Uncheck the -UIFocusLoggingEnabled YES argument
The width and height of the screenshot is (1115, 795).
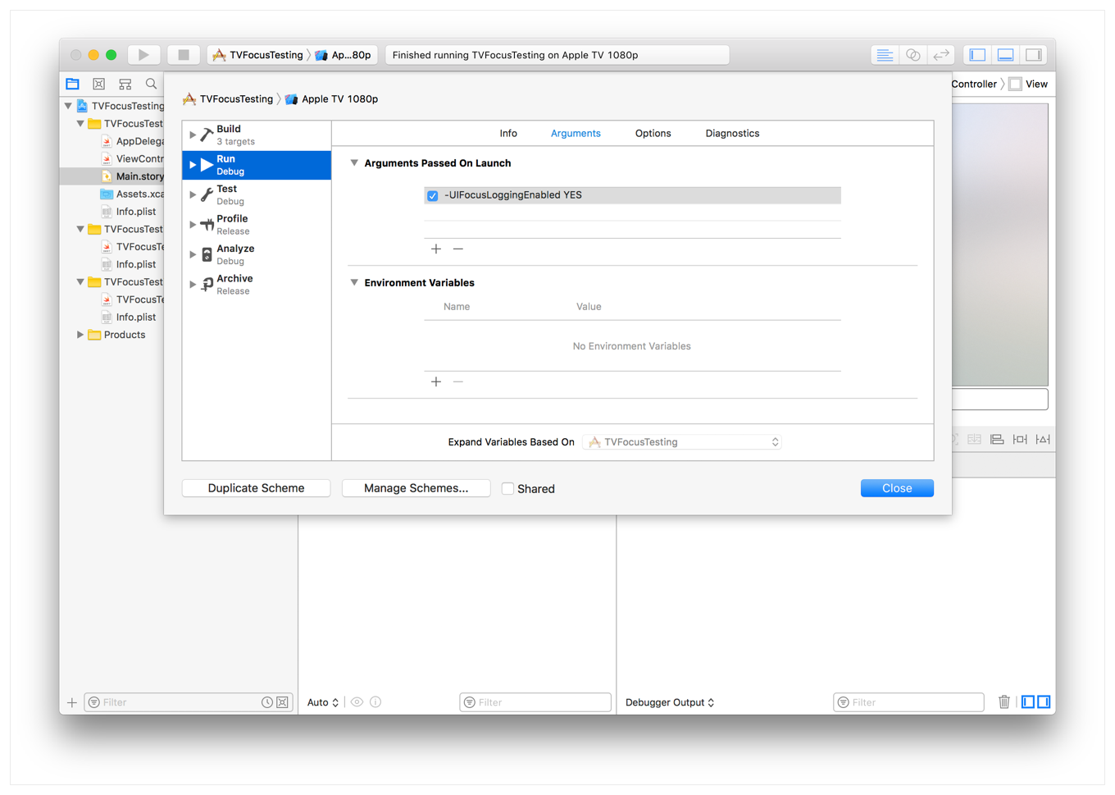(x=433, y=196)
